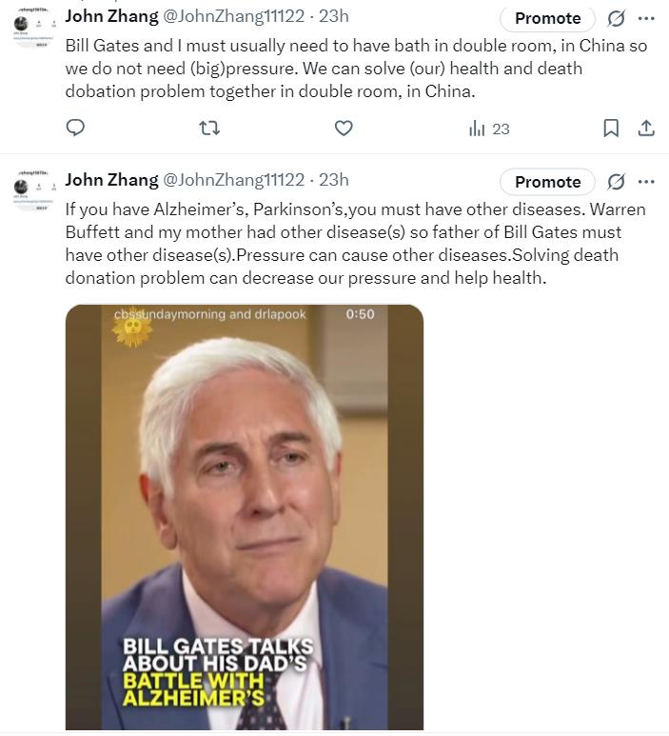Image resolution: width=669 pixels, height=736 pixels.
Task: Open John Zhang profile from first tweet
Action: [x=111, y=16]
